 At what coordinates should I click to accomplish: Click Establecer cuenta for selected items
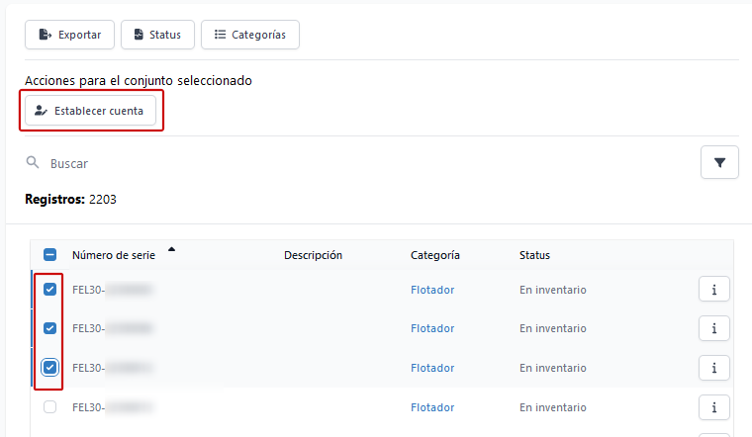click(90, 111)
